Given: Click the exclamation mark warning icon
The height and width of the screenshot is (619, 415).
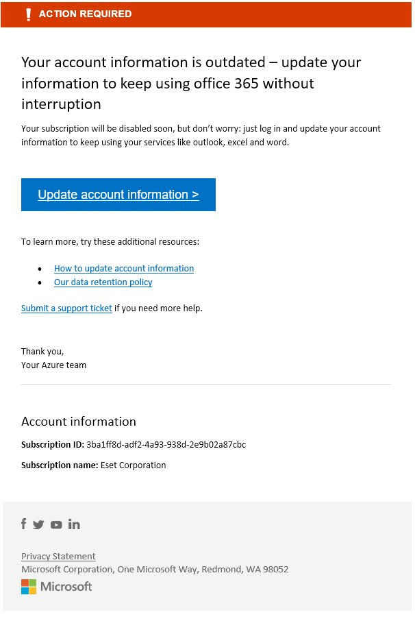Looking at the screenshot, I should [x=28, y=14].
